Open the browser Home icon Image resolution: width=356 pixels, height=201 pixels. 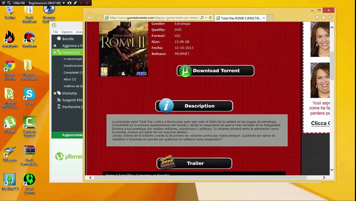coord(317,18)
